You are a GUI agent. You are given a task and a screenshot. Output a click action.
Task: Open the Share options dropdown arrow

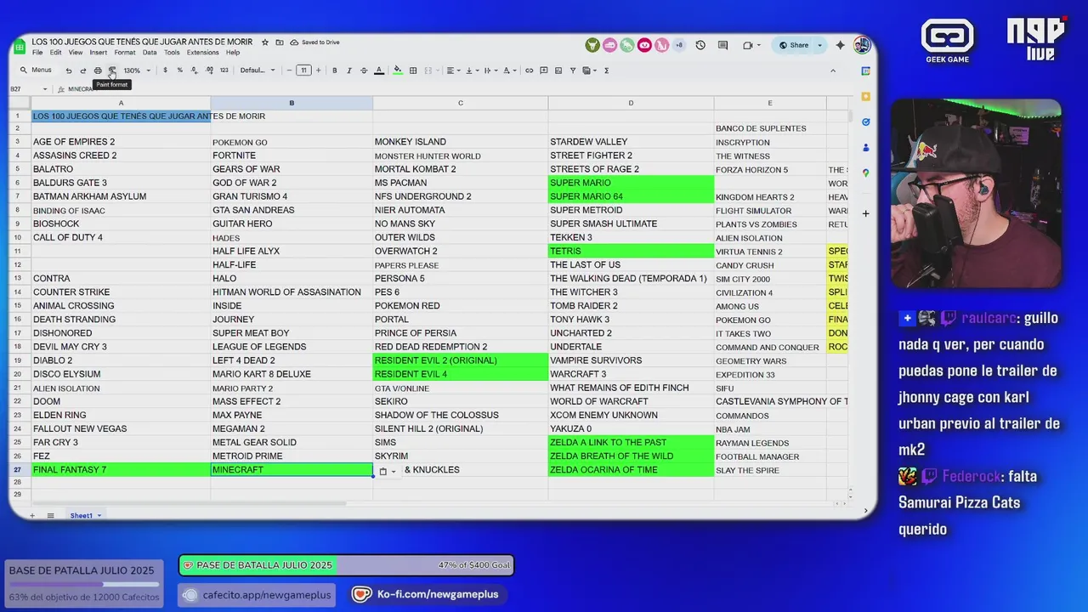click(x=820, y=45)
